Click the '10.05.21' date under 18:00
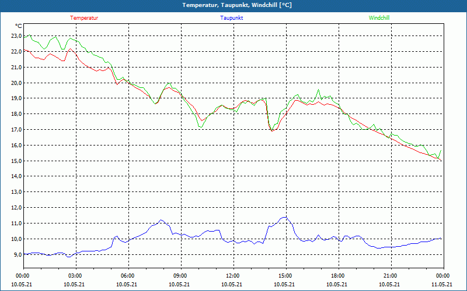This screenshot has width=467, height=291. pos(337,285)
